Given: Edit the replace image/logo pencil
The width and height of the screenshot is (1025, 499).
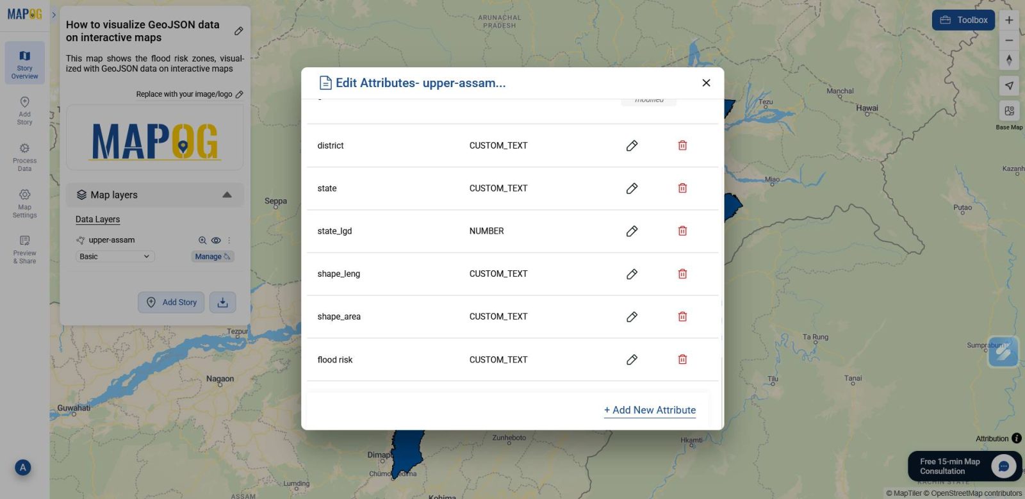Looking at the screenshot, I should tap(240, 94).
